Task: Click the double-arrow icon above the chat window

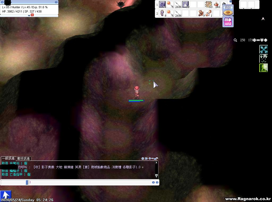Action: coord(146,158)
